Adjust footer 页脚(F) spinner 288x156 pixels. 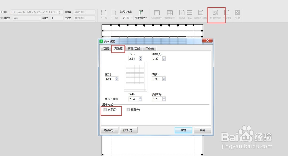tap(164, 99)
